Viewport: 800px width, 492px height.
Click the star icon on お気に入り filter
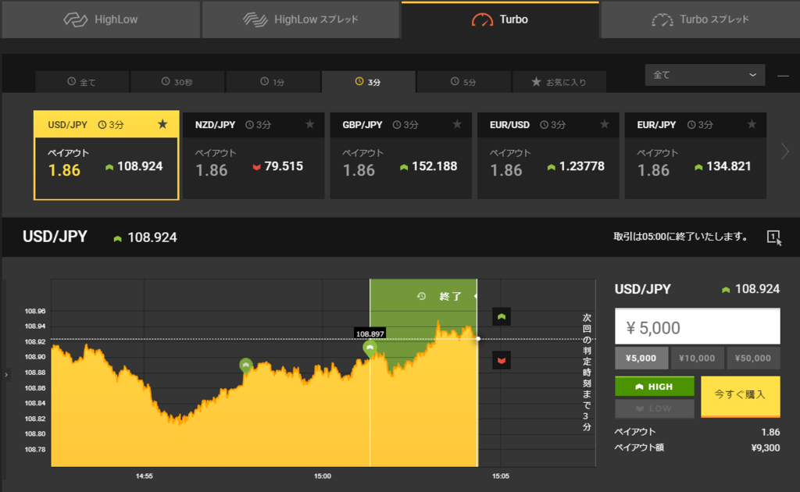(535, 81)
